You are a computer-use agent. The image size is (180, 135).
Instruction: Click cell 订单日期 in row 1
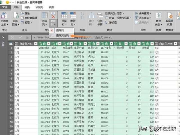coord(44,48)
